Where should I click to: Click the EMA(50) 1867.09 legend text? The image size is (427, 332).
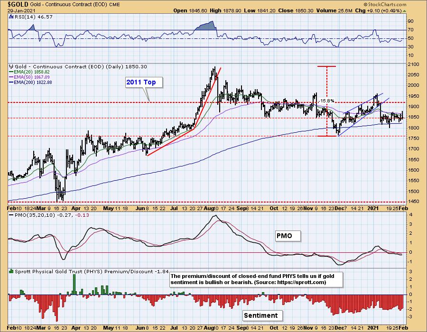coord(32,77)
